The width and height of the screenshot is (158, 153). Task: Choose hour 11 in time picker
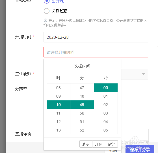point(59,113)
